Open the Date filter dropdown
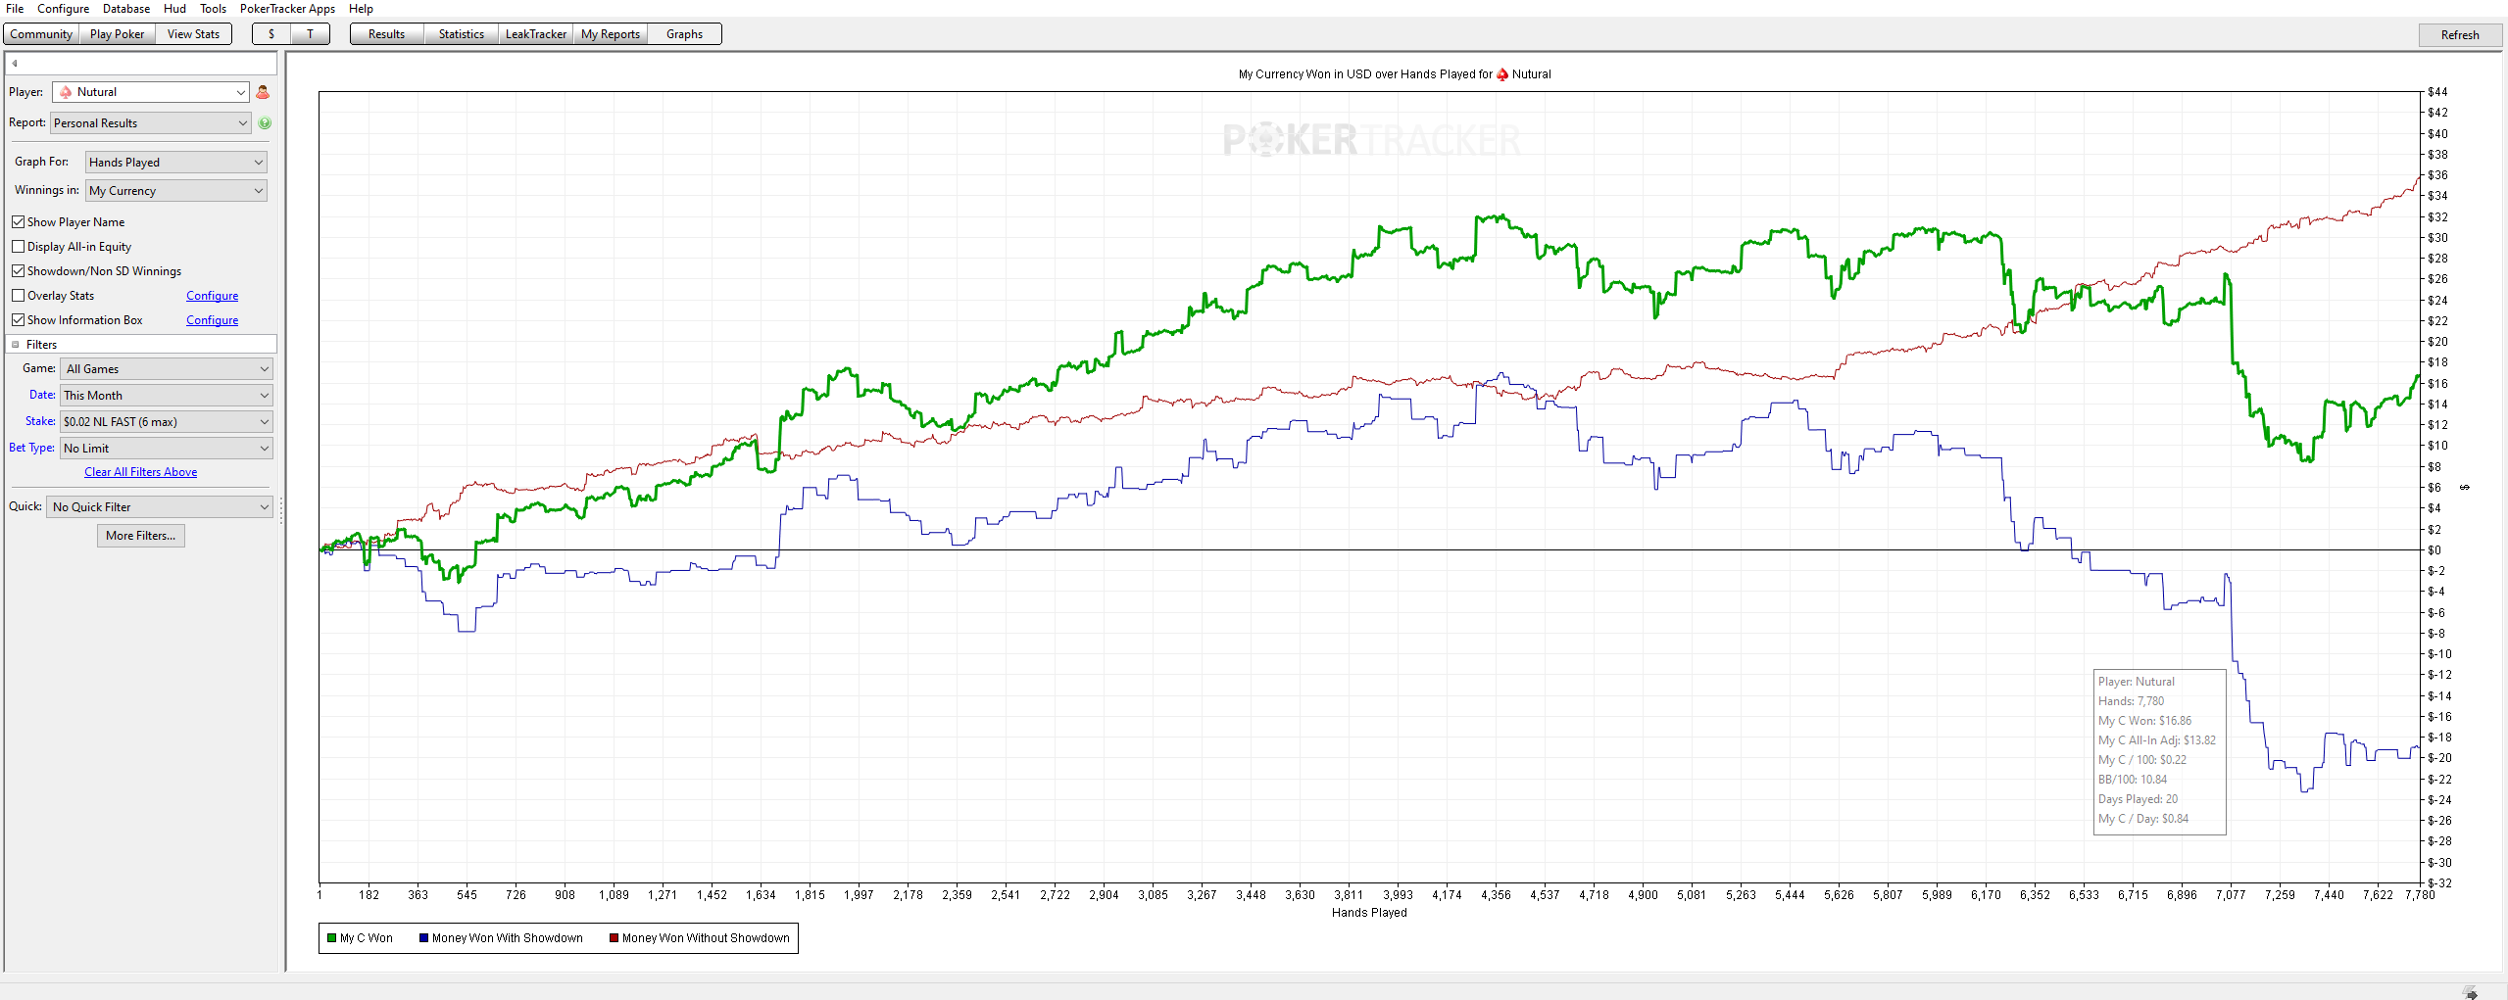The image size is (2508, 1000). [x=167, y=396]
